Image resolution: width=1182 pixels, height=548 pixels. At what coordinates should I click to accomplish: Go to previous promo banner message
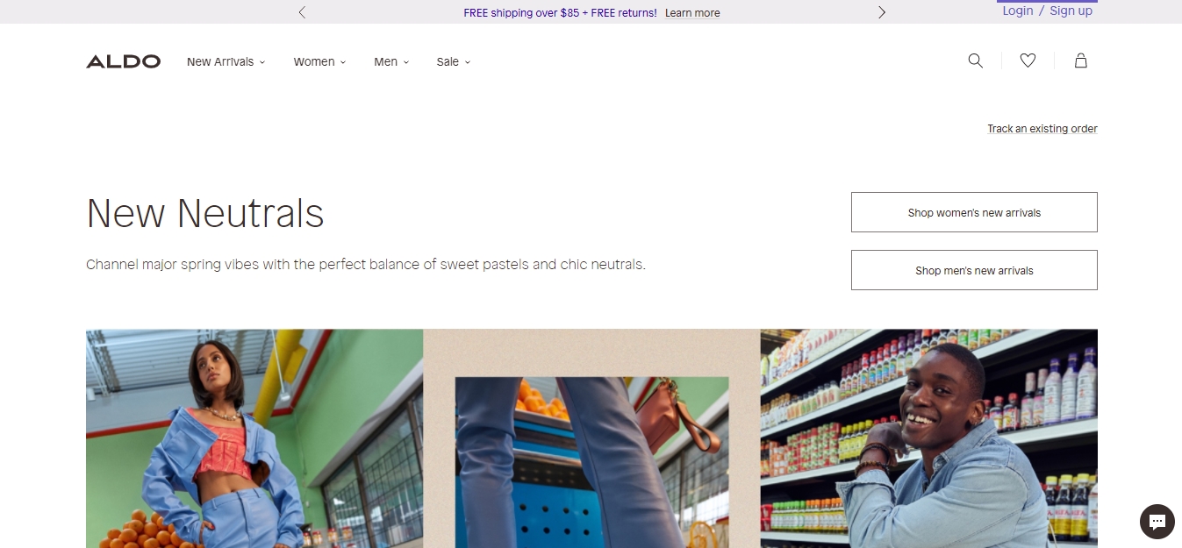point(302,12)
